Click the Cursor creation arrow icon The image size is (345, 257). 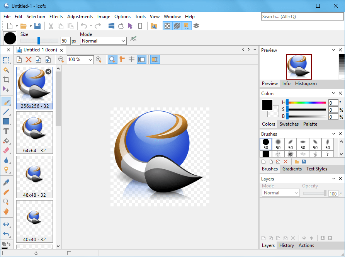[x=130, y=26]
